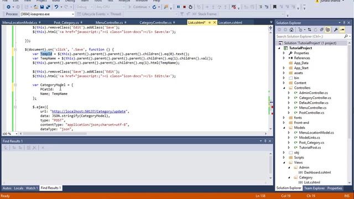
Task: Click the Comment out lines icon
Action: click(261, 7)
